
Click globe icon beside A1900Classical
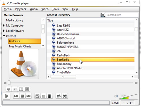[x=54, y=38]
